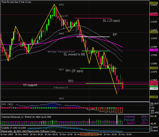This screenshot has width=159, height=137.
Task: Click the 'Monday Fibonacci Pivot' label
Action: pos(61,52)
